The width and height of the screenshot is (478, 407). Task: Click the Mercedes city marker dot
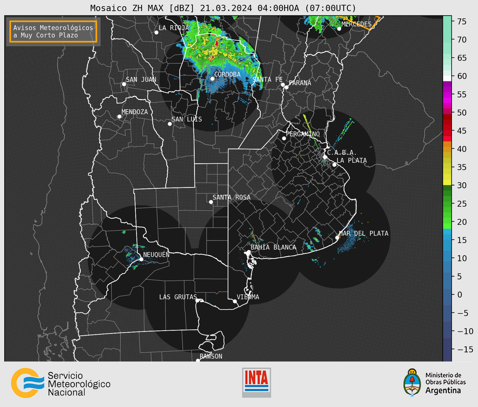(x=339, y=29)
